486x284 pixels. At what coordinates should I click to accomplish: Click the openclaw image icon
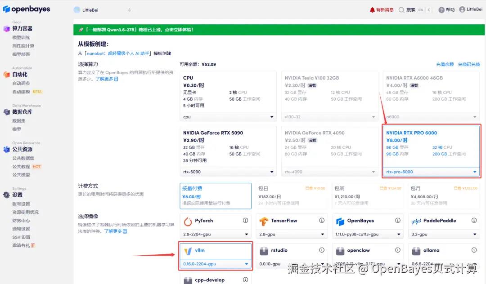tap(340, 251)
